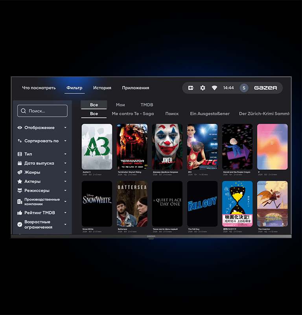Viewport: 302px width, 315px height.
Task: Open The Inventor poster
Action: tap(272, 204)
